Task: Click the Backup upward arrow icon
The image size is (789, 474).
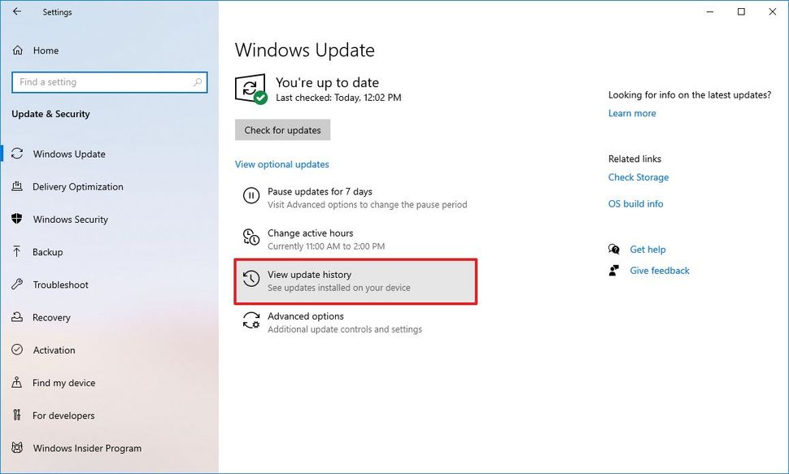Action: [17, 251]
